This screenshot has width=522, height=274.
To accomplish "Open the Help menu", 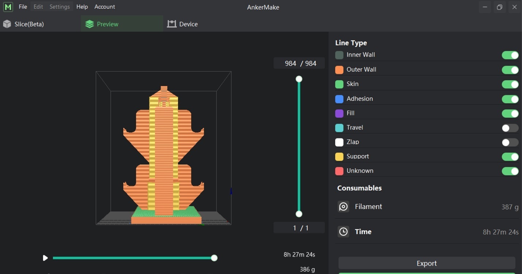I will (82, 7).
